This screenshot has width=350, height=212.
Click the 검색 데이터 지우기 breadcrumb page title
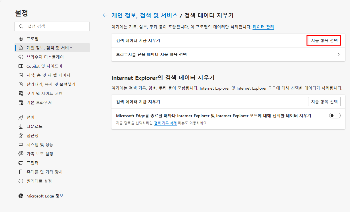209,15
